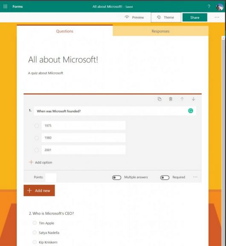Viewport: 226px width, 246px height.
Task: Choose Tim Apple radio option
Action: 35,223
